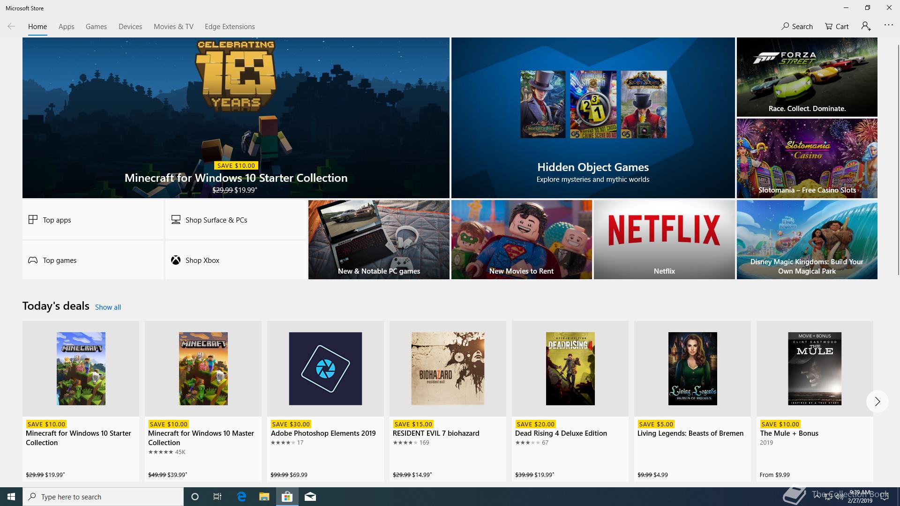This screenshot has width=900, height=506.
Task: Go to the Movies & TV tab
Action: 173,27
